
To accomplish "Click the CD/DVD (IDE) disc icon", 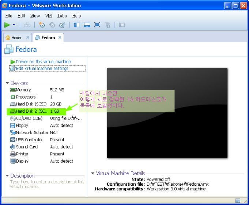I will click(x=13, y=118).
